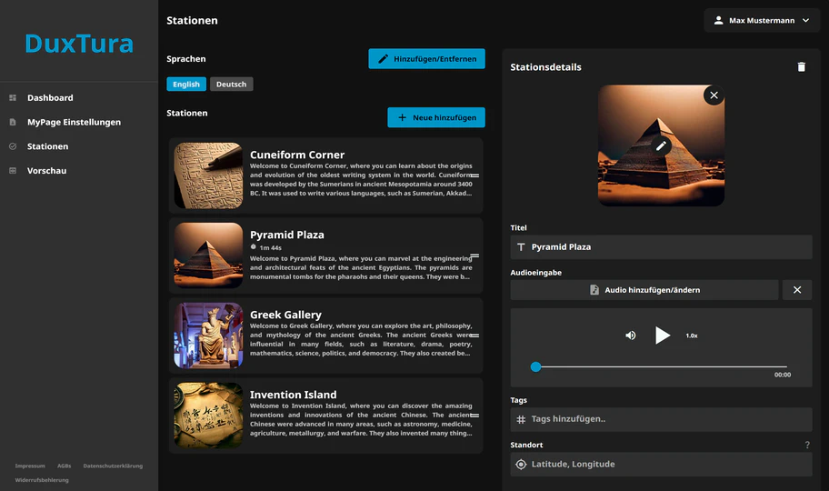Screen dimensions: 829x491
Task: Select the Invention Island station thumbnail
Action: tap(208, 416)
